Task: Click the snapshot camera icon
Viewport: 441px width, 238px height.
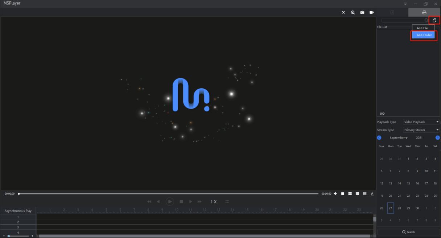Action: coord(362,12)
